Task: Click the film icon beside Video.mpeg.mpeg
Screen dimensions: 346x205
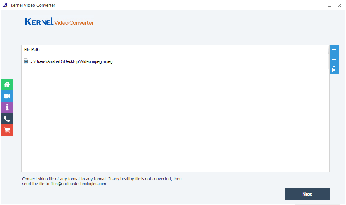Action: (26, 61)
